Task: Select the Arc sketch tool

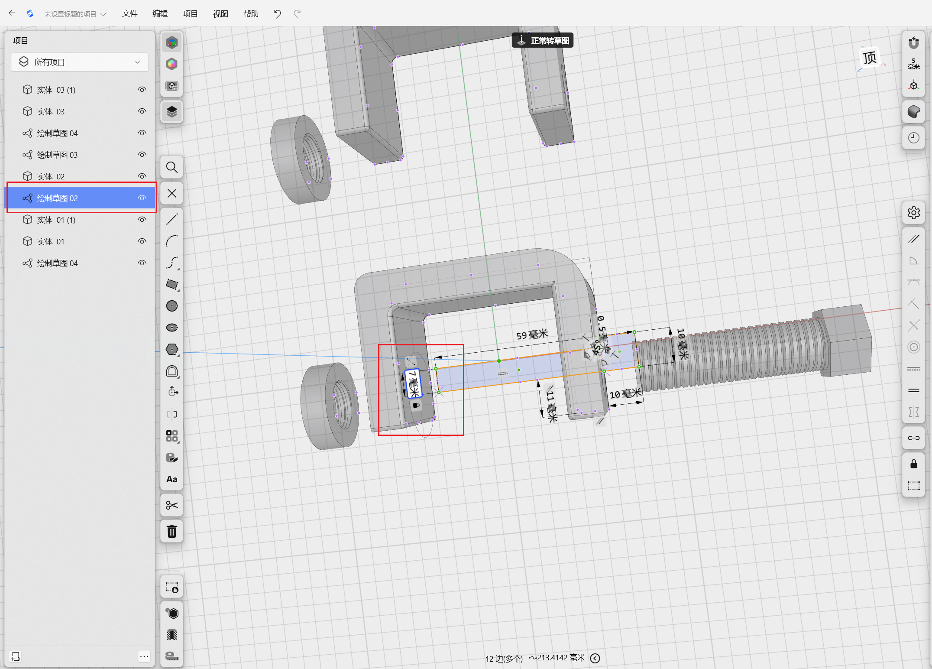Action: [x=172, y=241]
